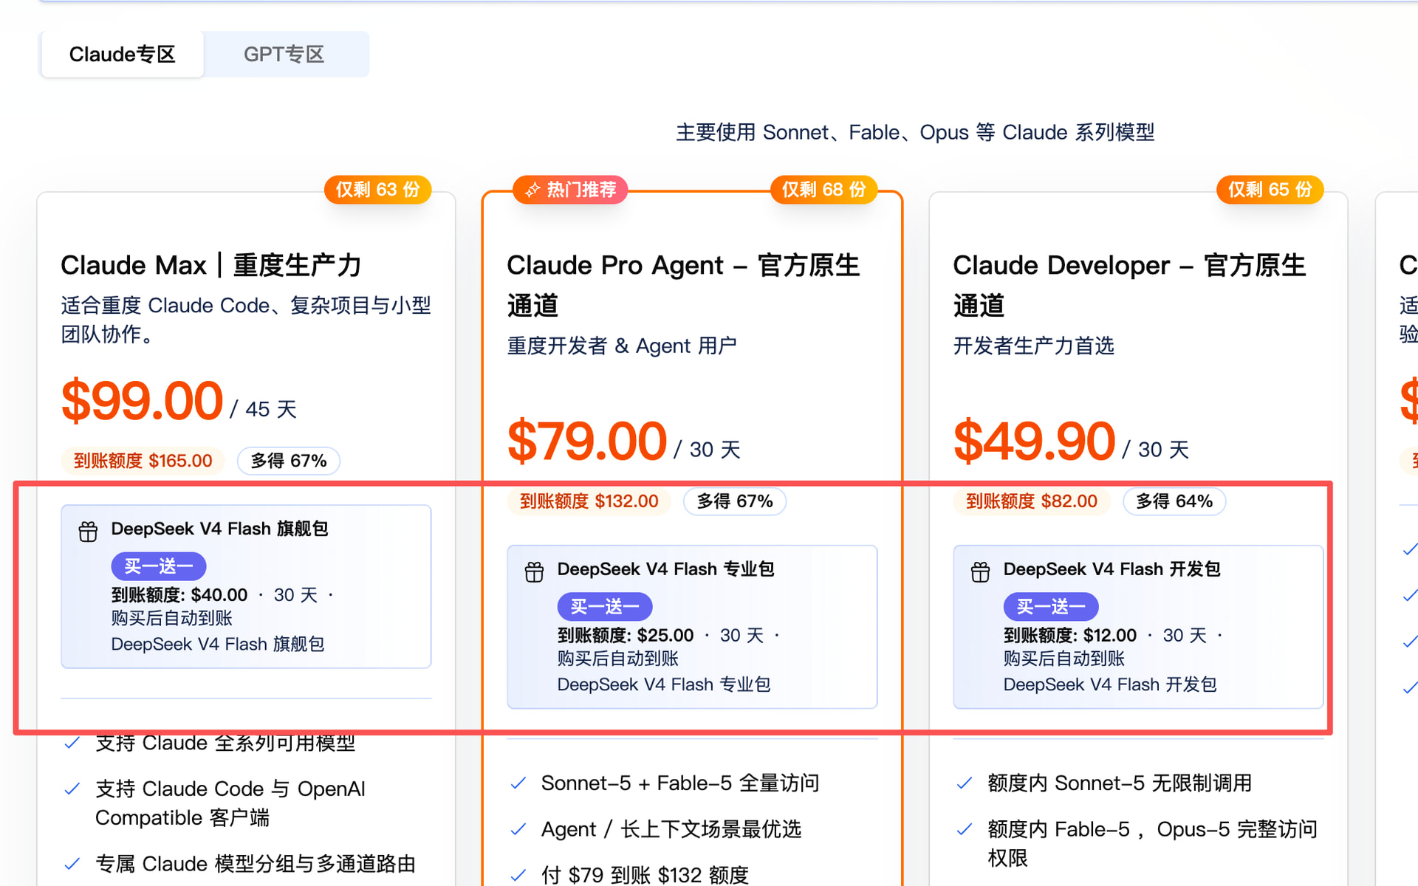1418x886 pixels.
Task: Click the checkmark beside Sonnet-5 + Fable-5 全量访问
Action: [518, 783]
